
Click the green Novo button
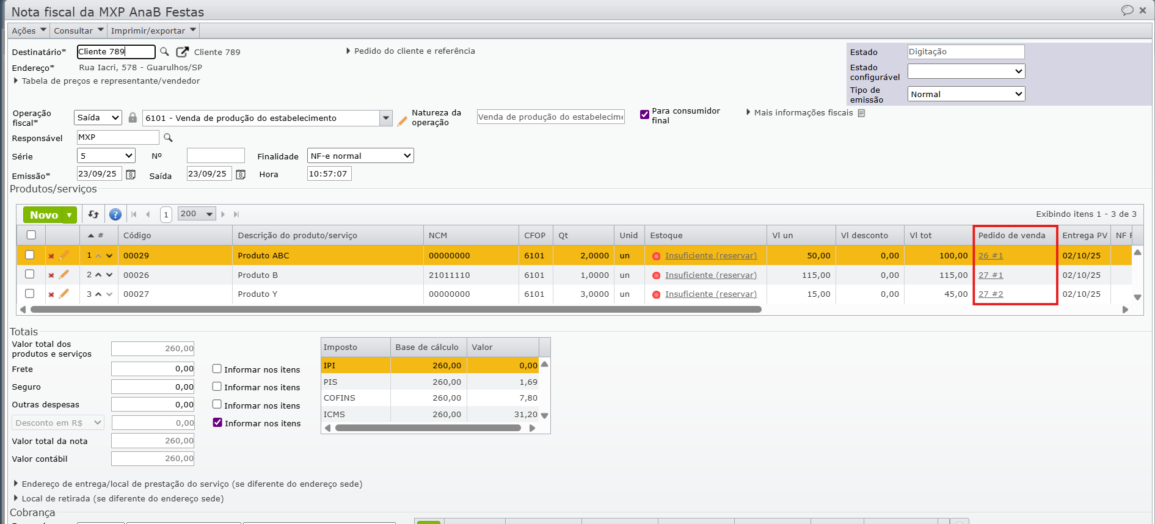pyautogui.click(x=44, y=215)
